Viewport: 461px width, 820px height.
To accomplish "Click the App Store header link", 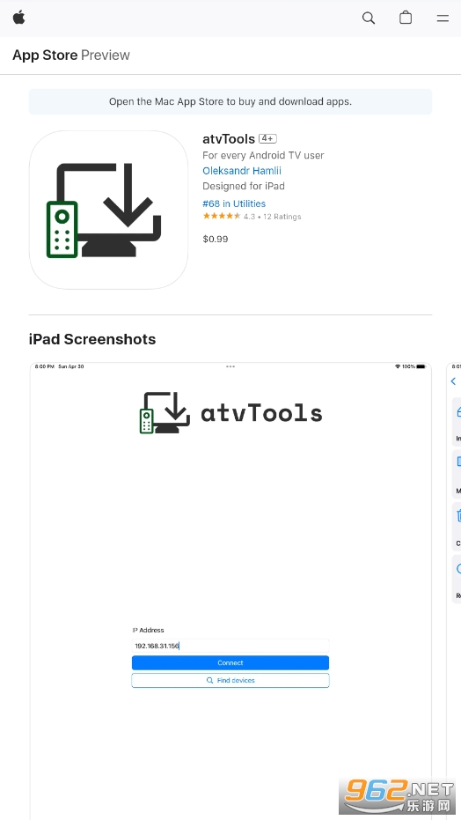I will pos(45,55).
